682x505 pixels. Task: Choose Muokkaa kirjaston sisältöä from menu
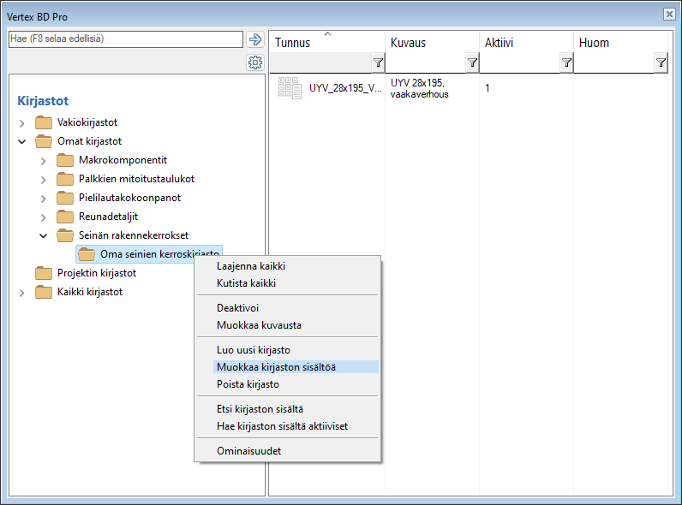pos(276,367)
